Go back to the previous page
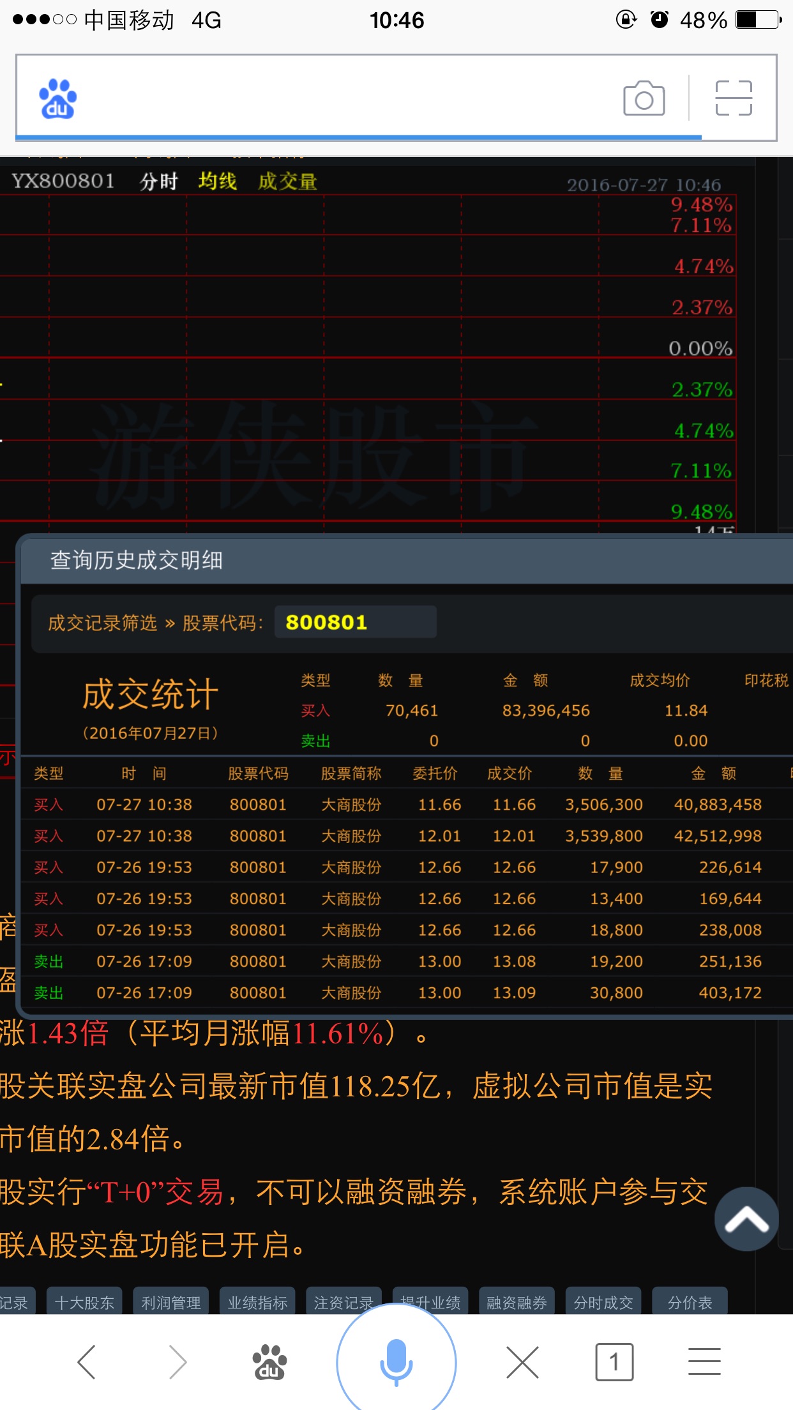 [x=87, y=1361]
